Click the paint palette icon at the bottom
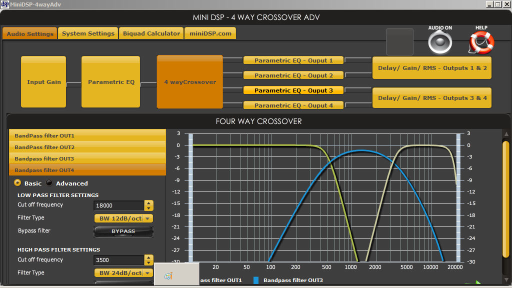Image resolution: width=512 pixels, height=288 pixels. [x=168, y=276]
